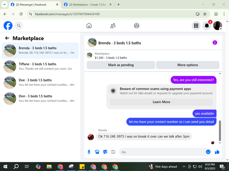The image size is (229, 171).
Task: Open the Chrome profile icon
Action: [x=216, y=14]
